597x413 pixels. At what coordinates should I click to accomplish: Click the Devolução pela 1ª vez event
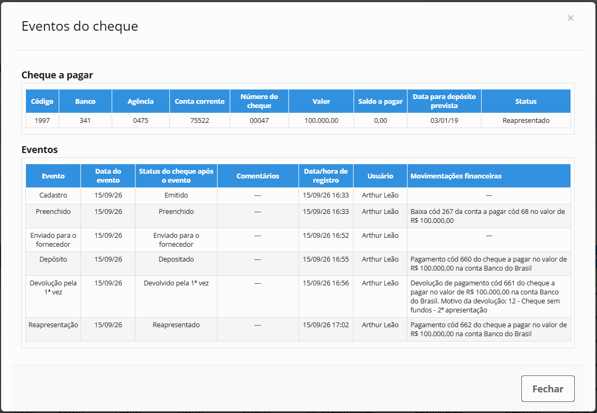[53, 288]
